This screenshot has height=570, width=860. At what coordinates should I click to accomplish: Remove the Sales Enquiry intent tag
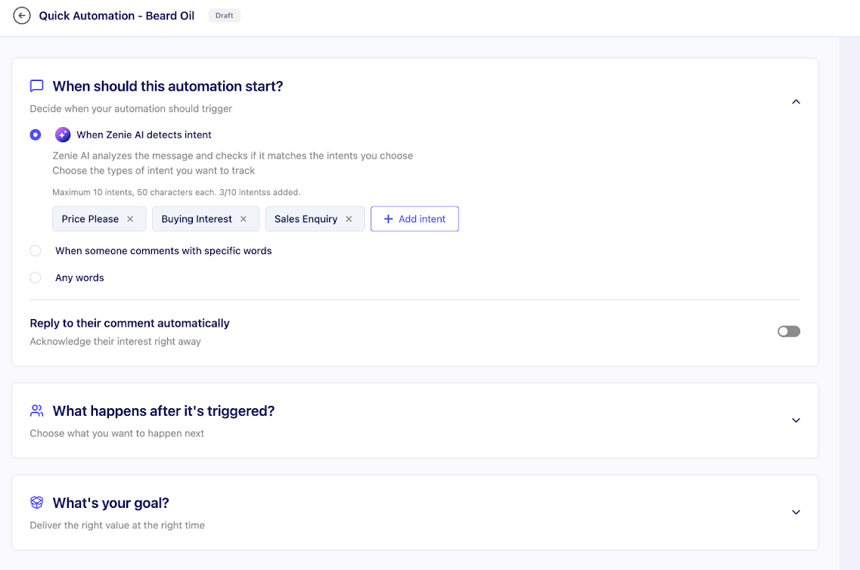[x=349, y=219]
